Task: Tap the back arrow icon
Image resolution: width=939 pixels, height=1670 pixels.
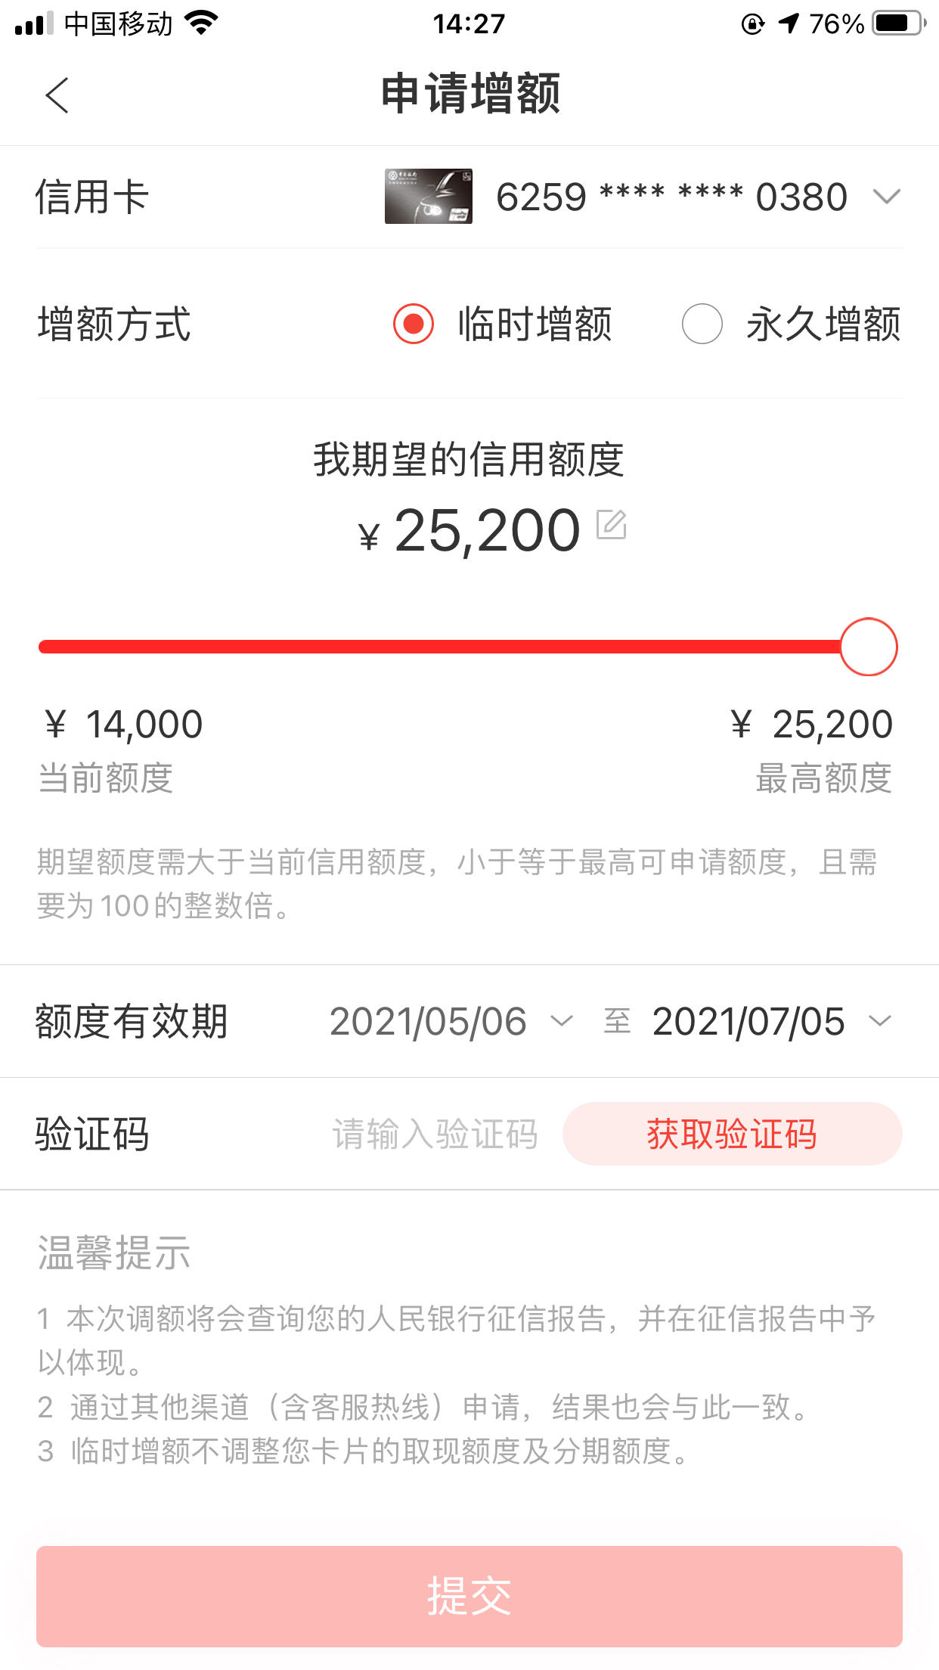Action: [x=57, y=95]
